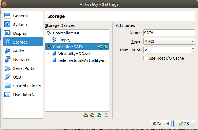Open the Audio settings category
Viewport: 198px width, 130px height.
pyautogui.click(x=23, y=51)
